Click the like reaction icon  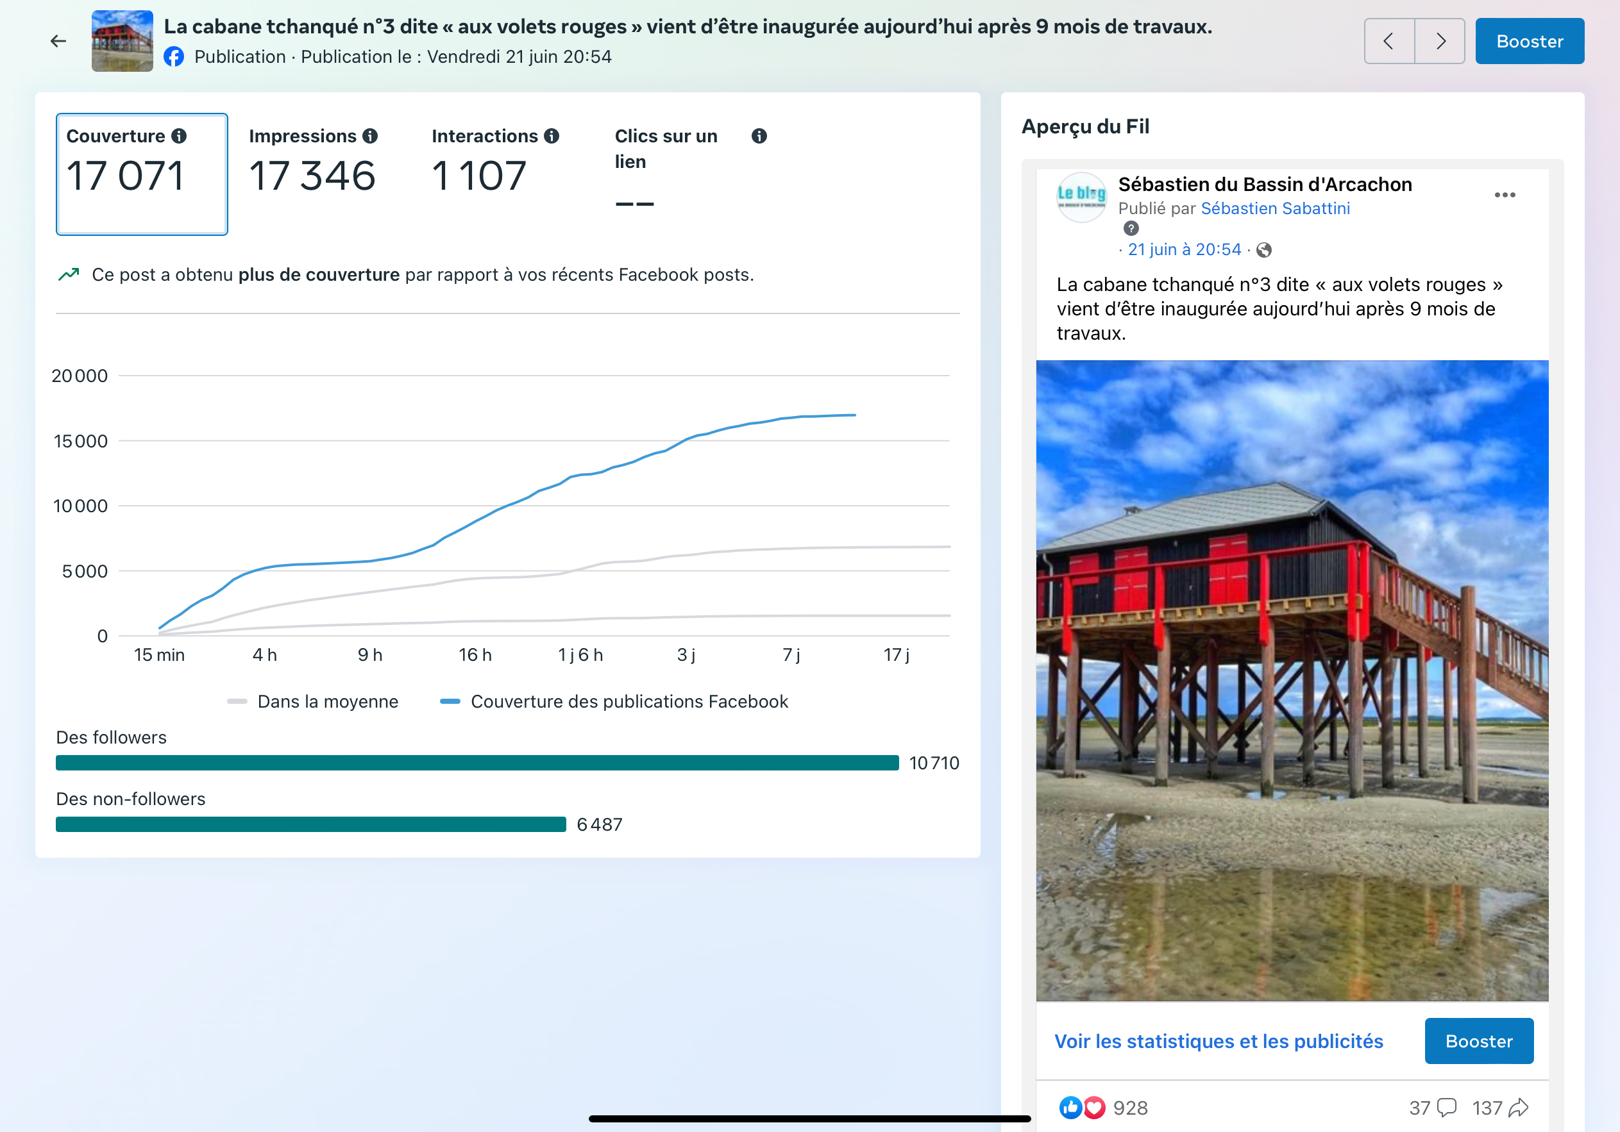(x=1070, y=1107)
